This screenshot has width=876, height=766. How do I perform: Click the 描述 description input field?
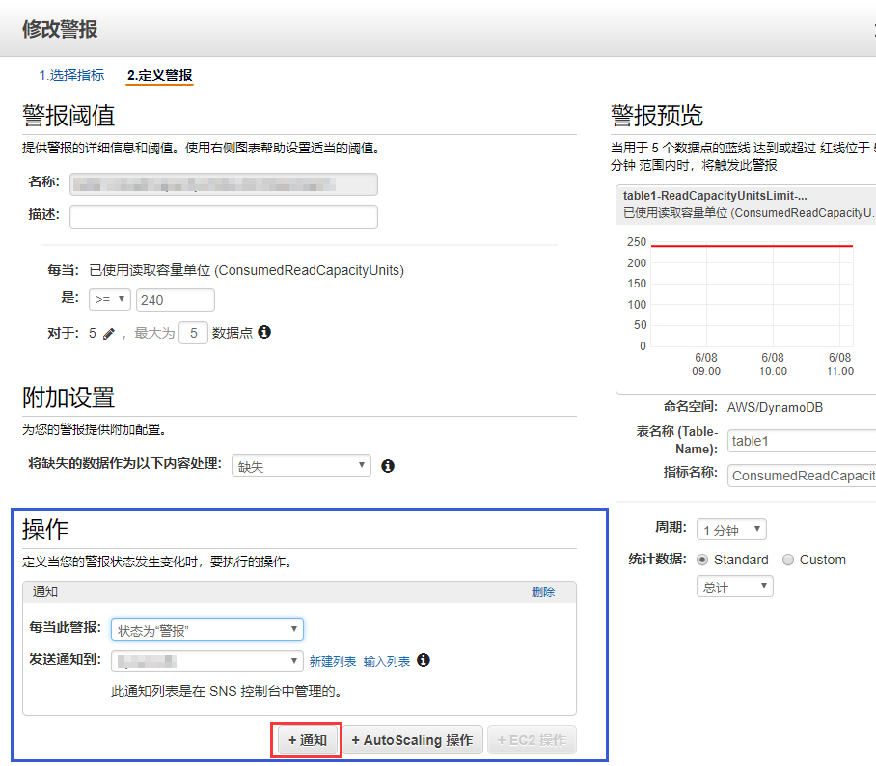click(x=223, y=216)
